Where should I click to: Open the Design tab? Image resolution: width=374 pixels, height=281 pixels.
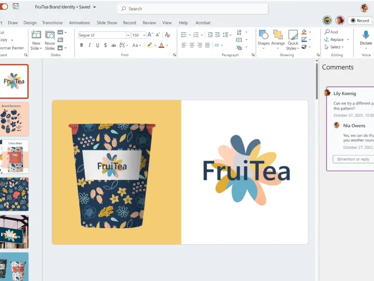pos(30,22)
